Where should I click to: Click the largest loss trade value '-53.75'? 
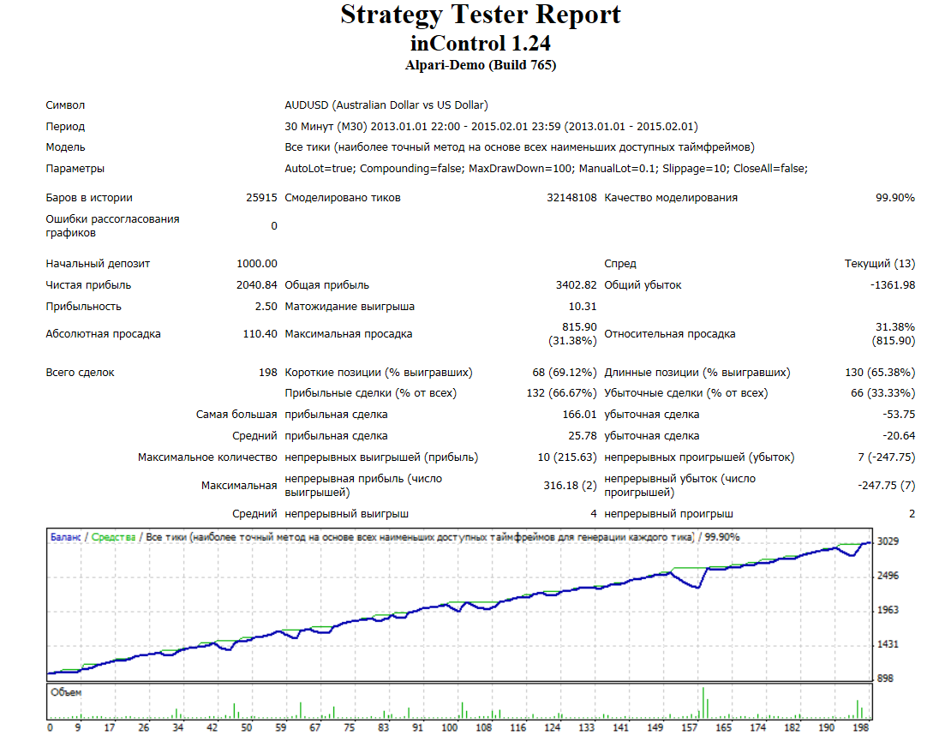click(x=899, y=415)
